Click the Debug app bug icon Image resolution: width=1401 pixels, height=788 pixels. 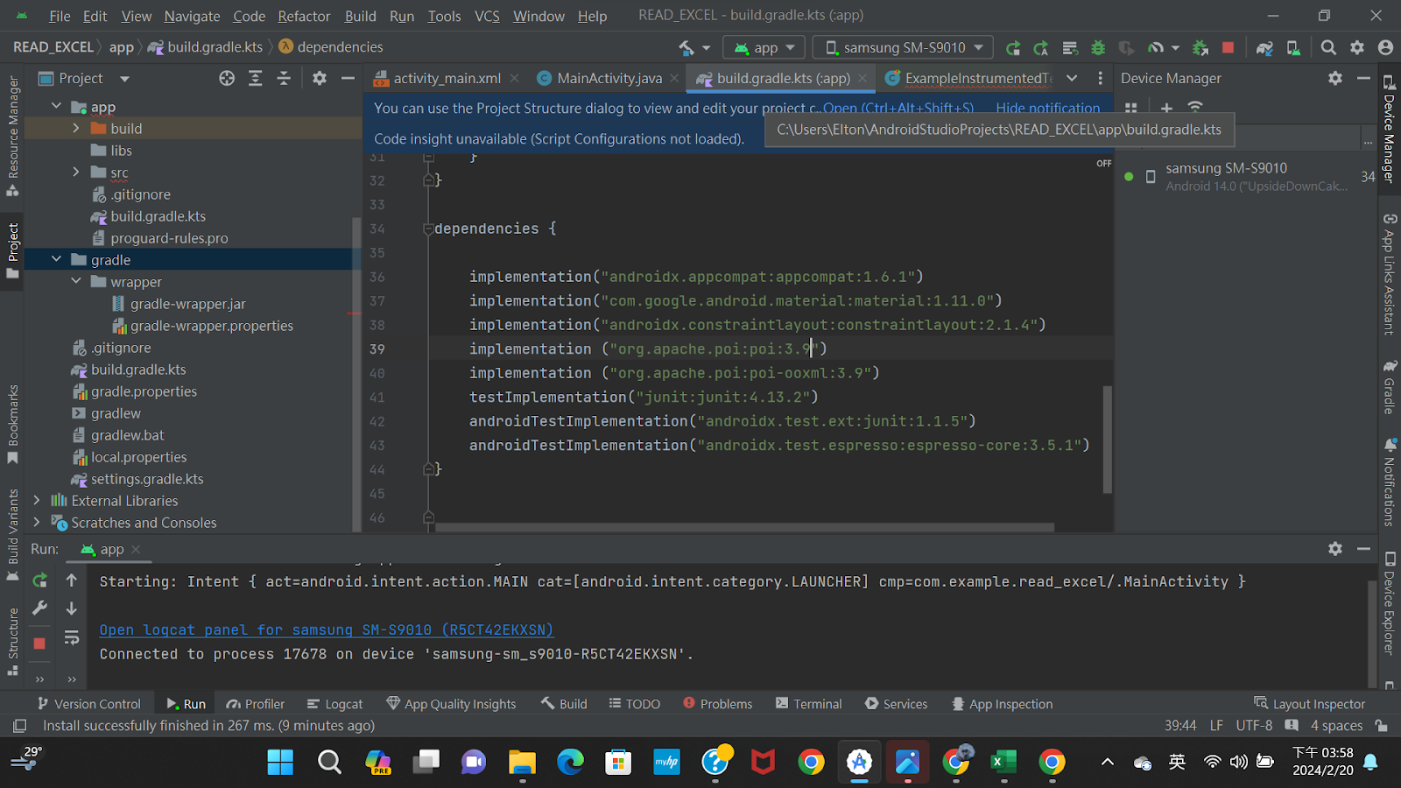click(1098, 48)
